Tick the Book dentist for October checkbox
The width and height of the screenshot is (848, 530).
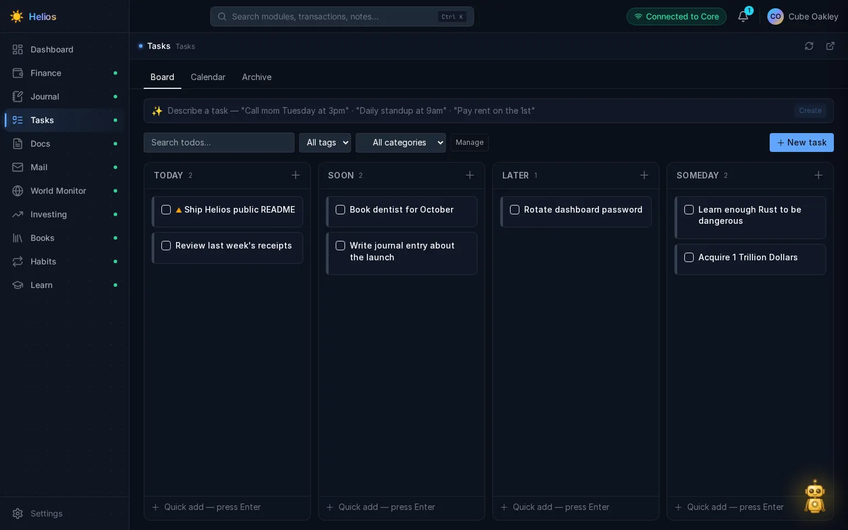coord(340,210)
